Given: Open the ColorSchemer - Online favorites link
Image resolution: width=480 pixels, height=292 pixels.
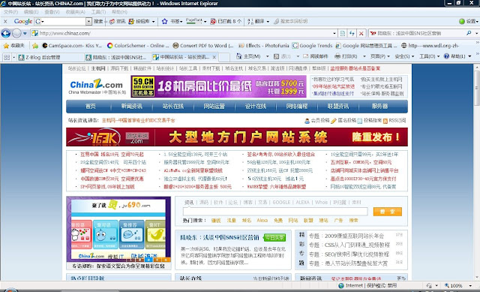Looking at the screenshot, I should (x=138, y=45).
